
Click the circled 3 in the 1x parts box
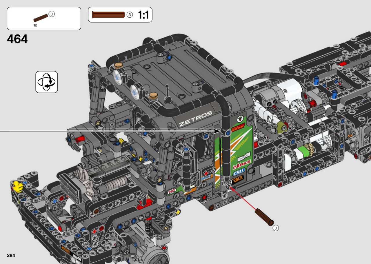[52, 14]
